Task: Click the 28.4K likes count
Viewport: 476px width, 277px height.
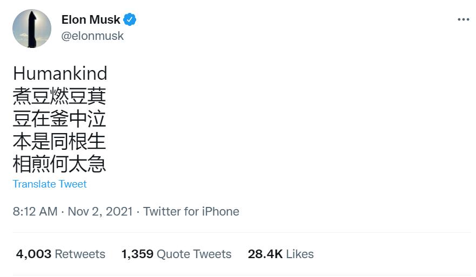Action: point(265,254)
